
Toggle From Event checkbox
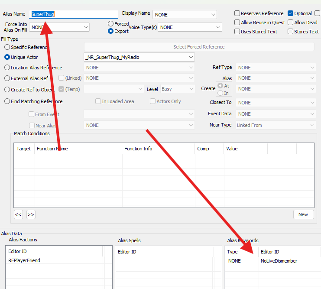pos(31,114)
